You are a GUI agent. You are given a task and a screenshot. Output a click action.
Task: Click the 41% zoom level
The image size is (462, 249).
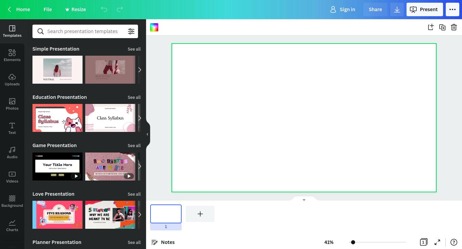pyautogui.click(x=329, y=242)
